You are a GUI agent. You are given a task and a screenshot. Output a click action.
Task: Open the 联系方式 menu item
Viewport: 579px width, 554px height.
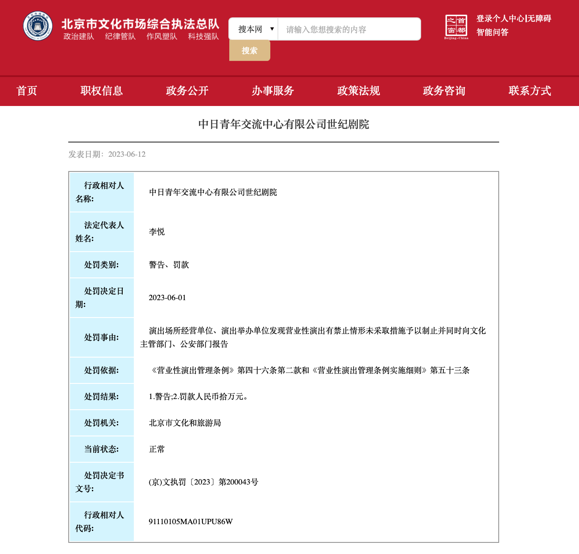pos(530,91)
